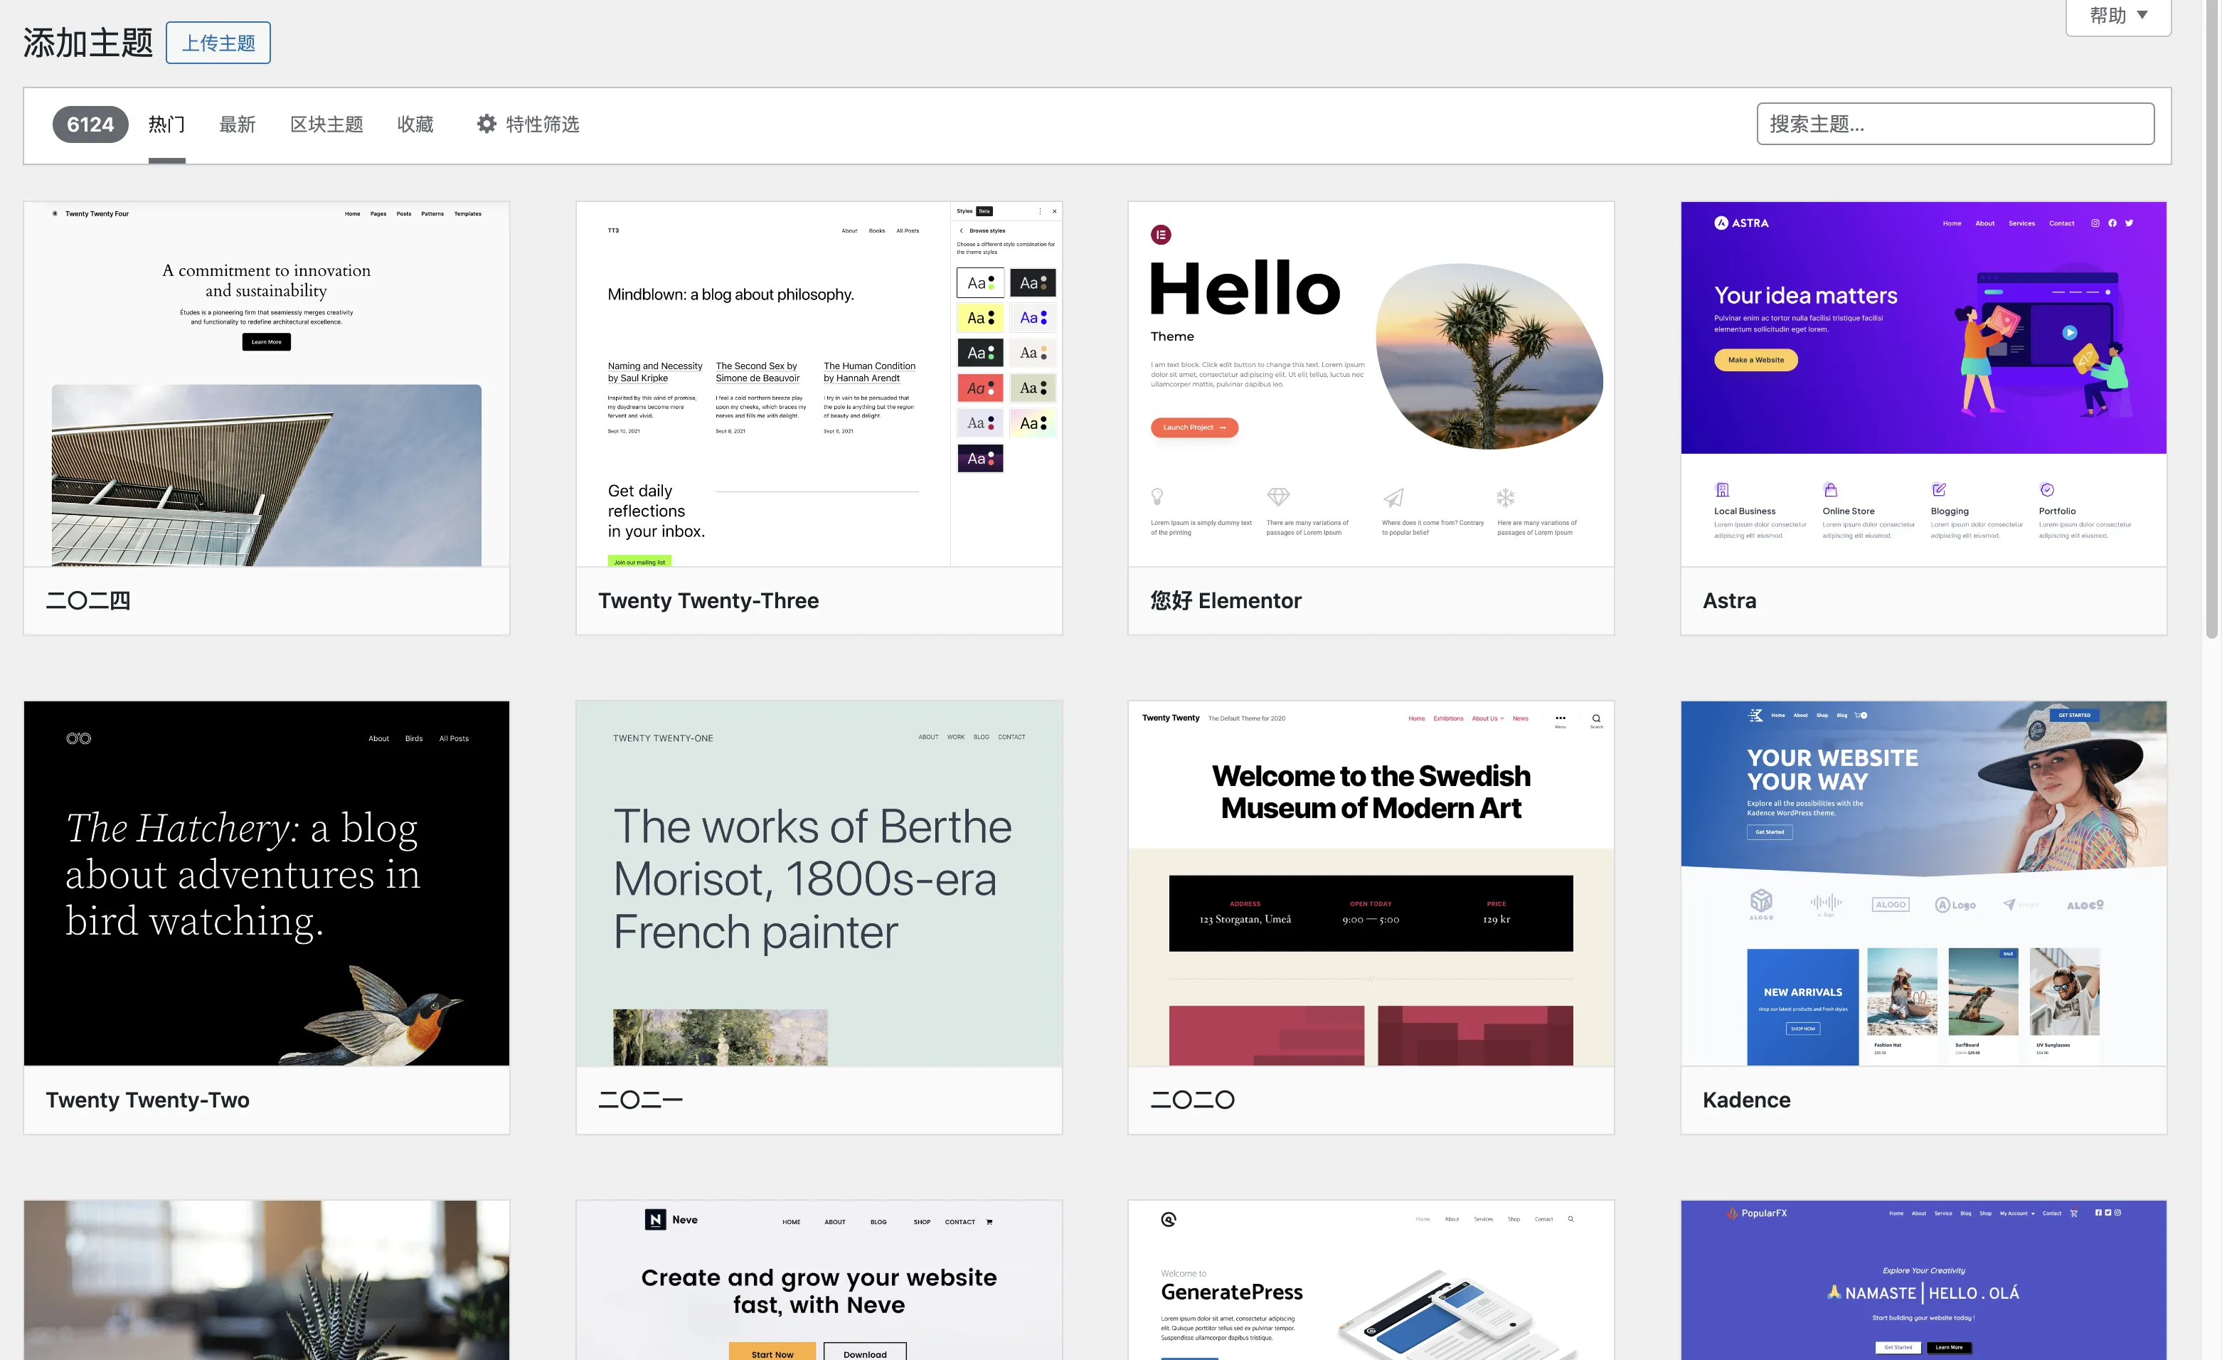Pick the red Aa style swatch
Viewport: 2222px width, 1360px height.
pyautogui.click(x=980, y=388)
